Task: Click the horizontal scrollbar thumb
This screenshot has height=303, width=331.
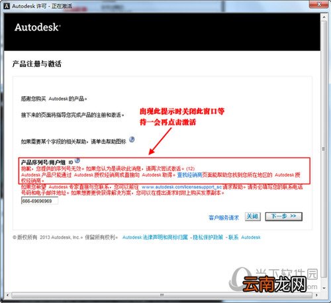Action: [162, 295]
